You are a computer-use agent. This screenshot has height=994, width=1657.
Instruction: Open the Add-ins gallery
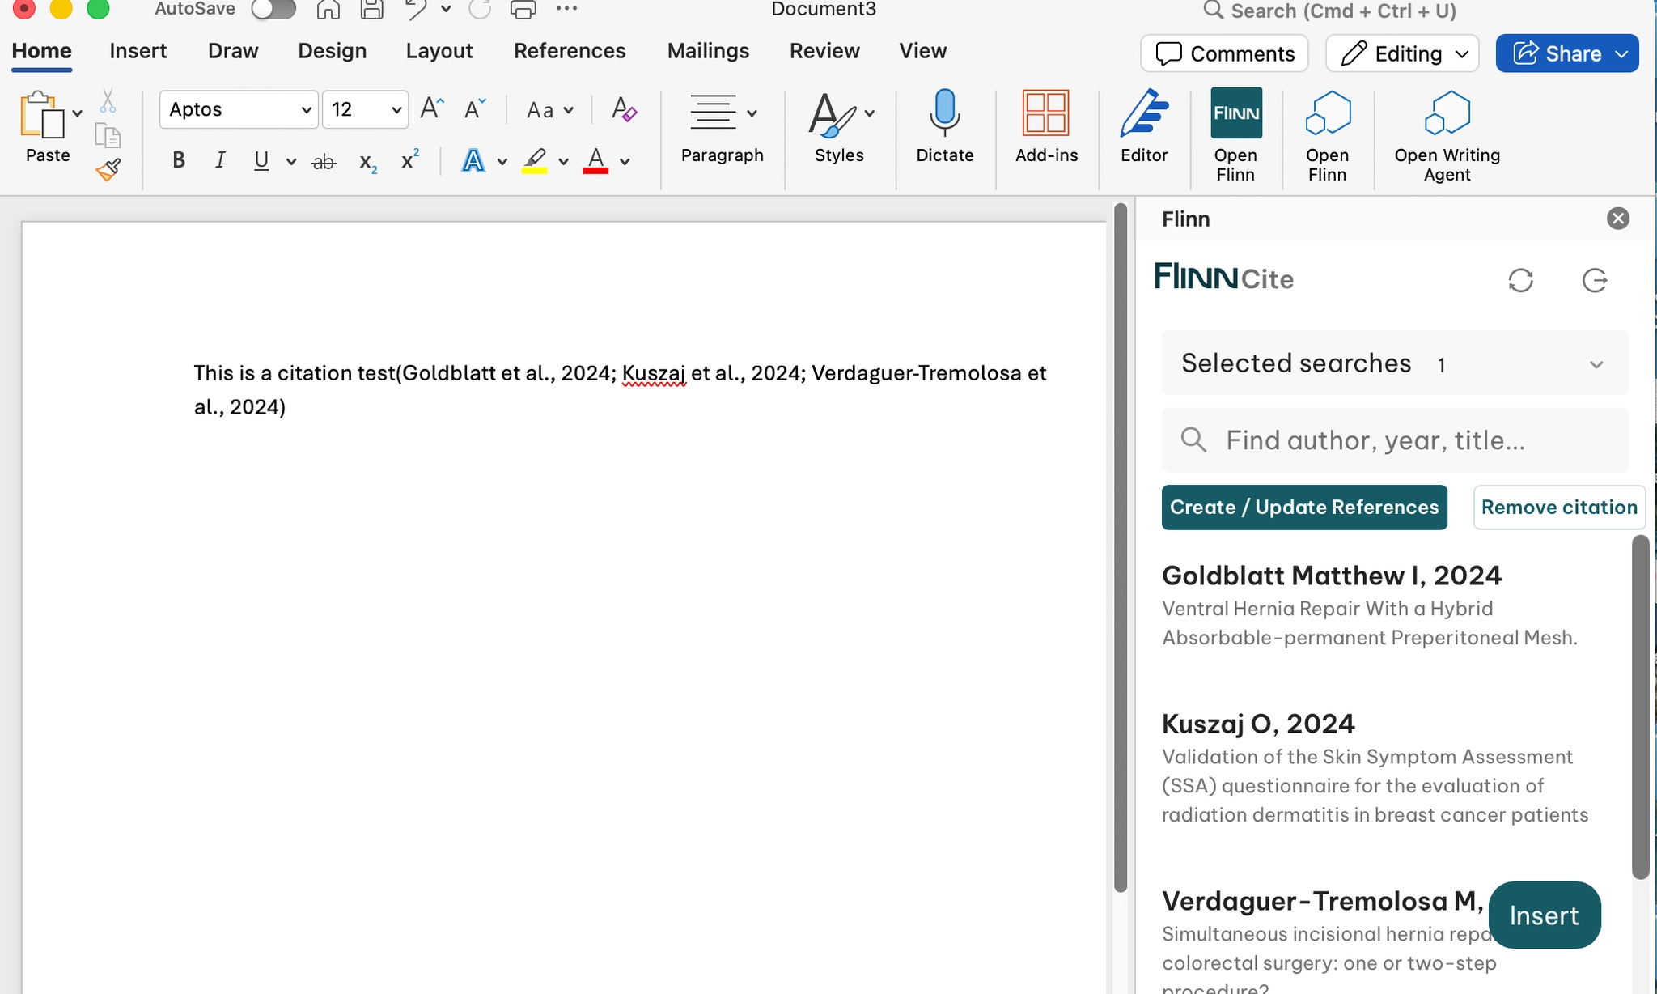pos(1046,127)
